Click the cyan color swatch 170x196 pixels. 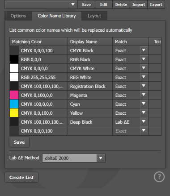[x=14, y=104]
